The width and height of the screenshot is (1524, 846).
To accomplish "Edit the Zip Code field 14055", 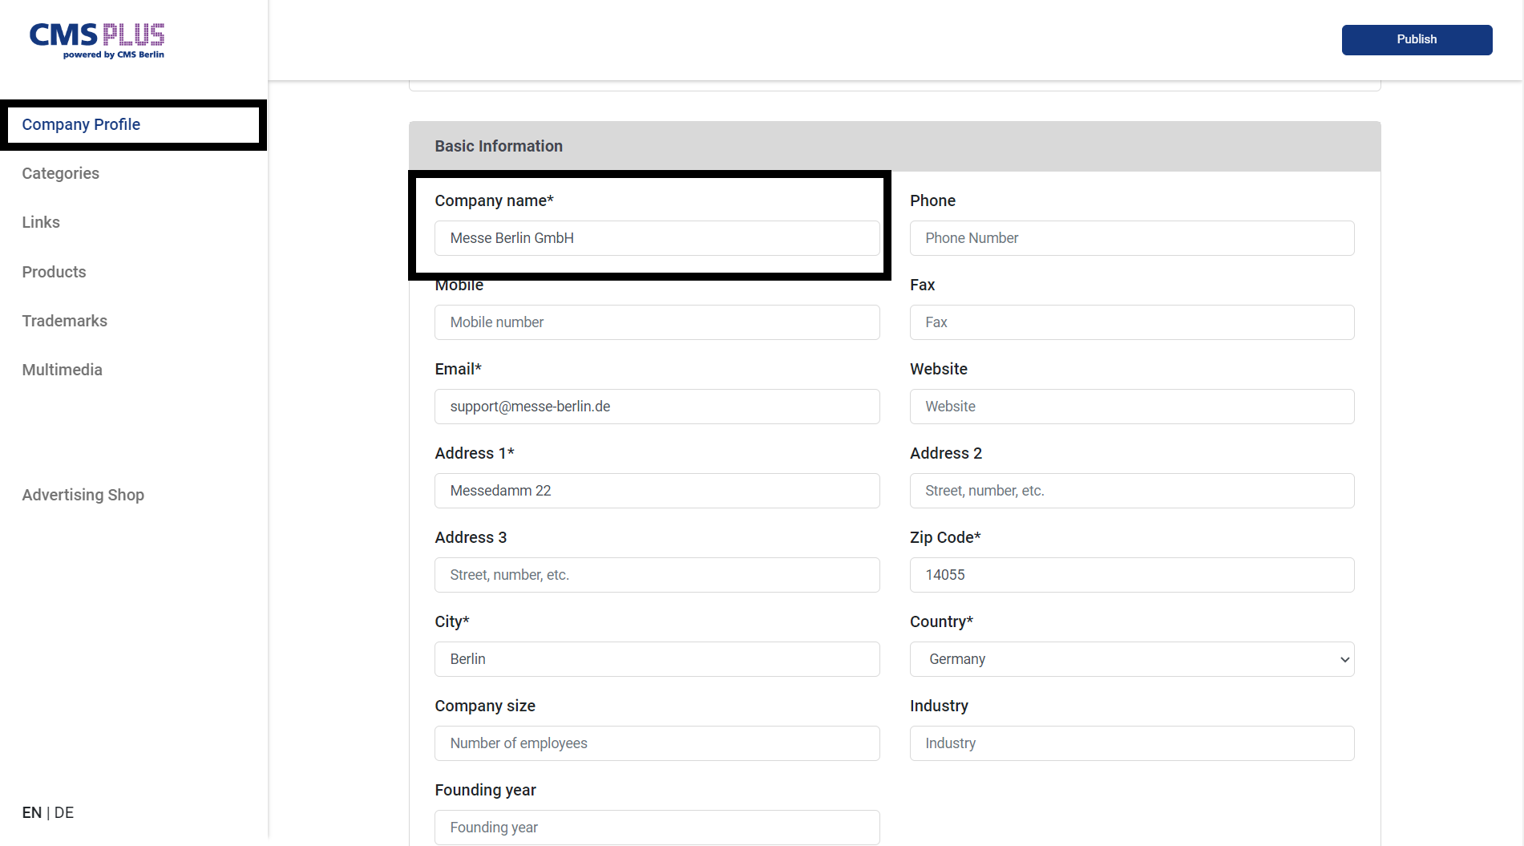I will [1131, 575].
